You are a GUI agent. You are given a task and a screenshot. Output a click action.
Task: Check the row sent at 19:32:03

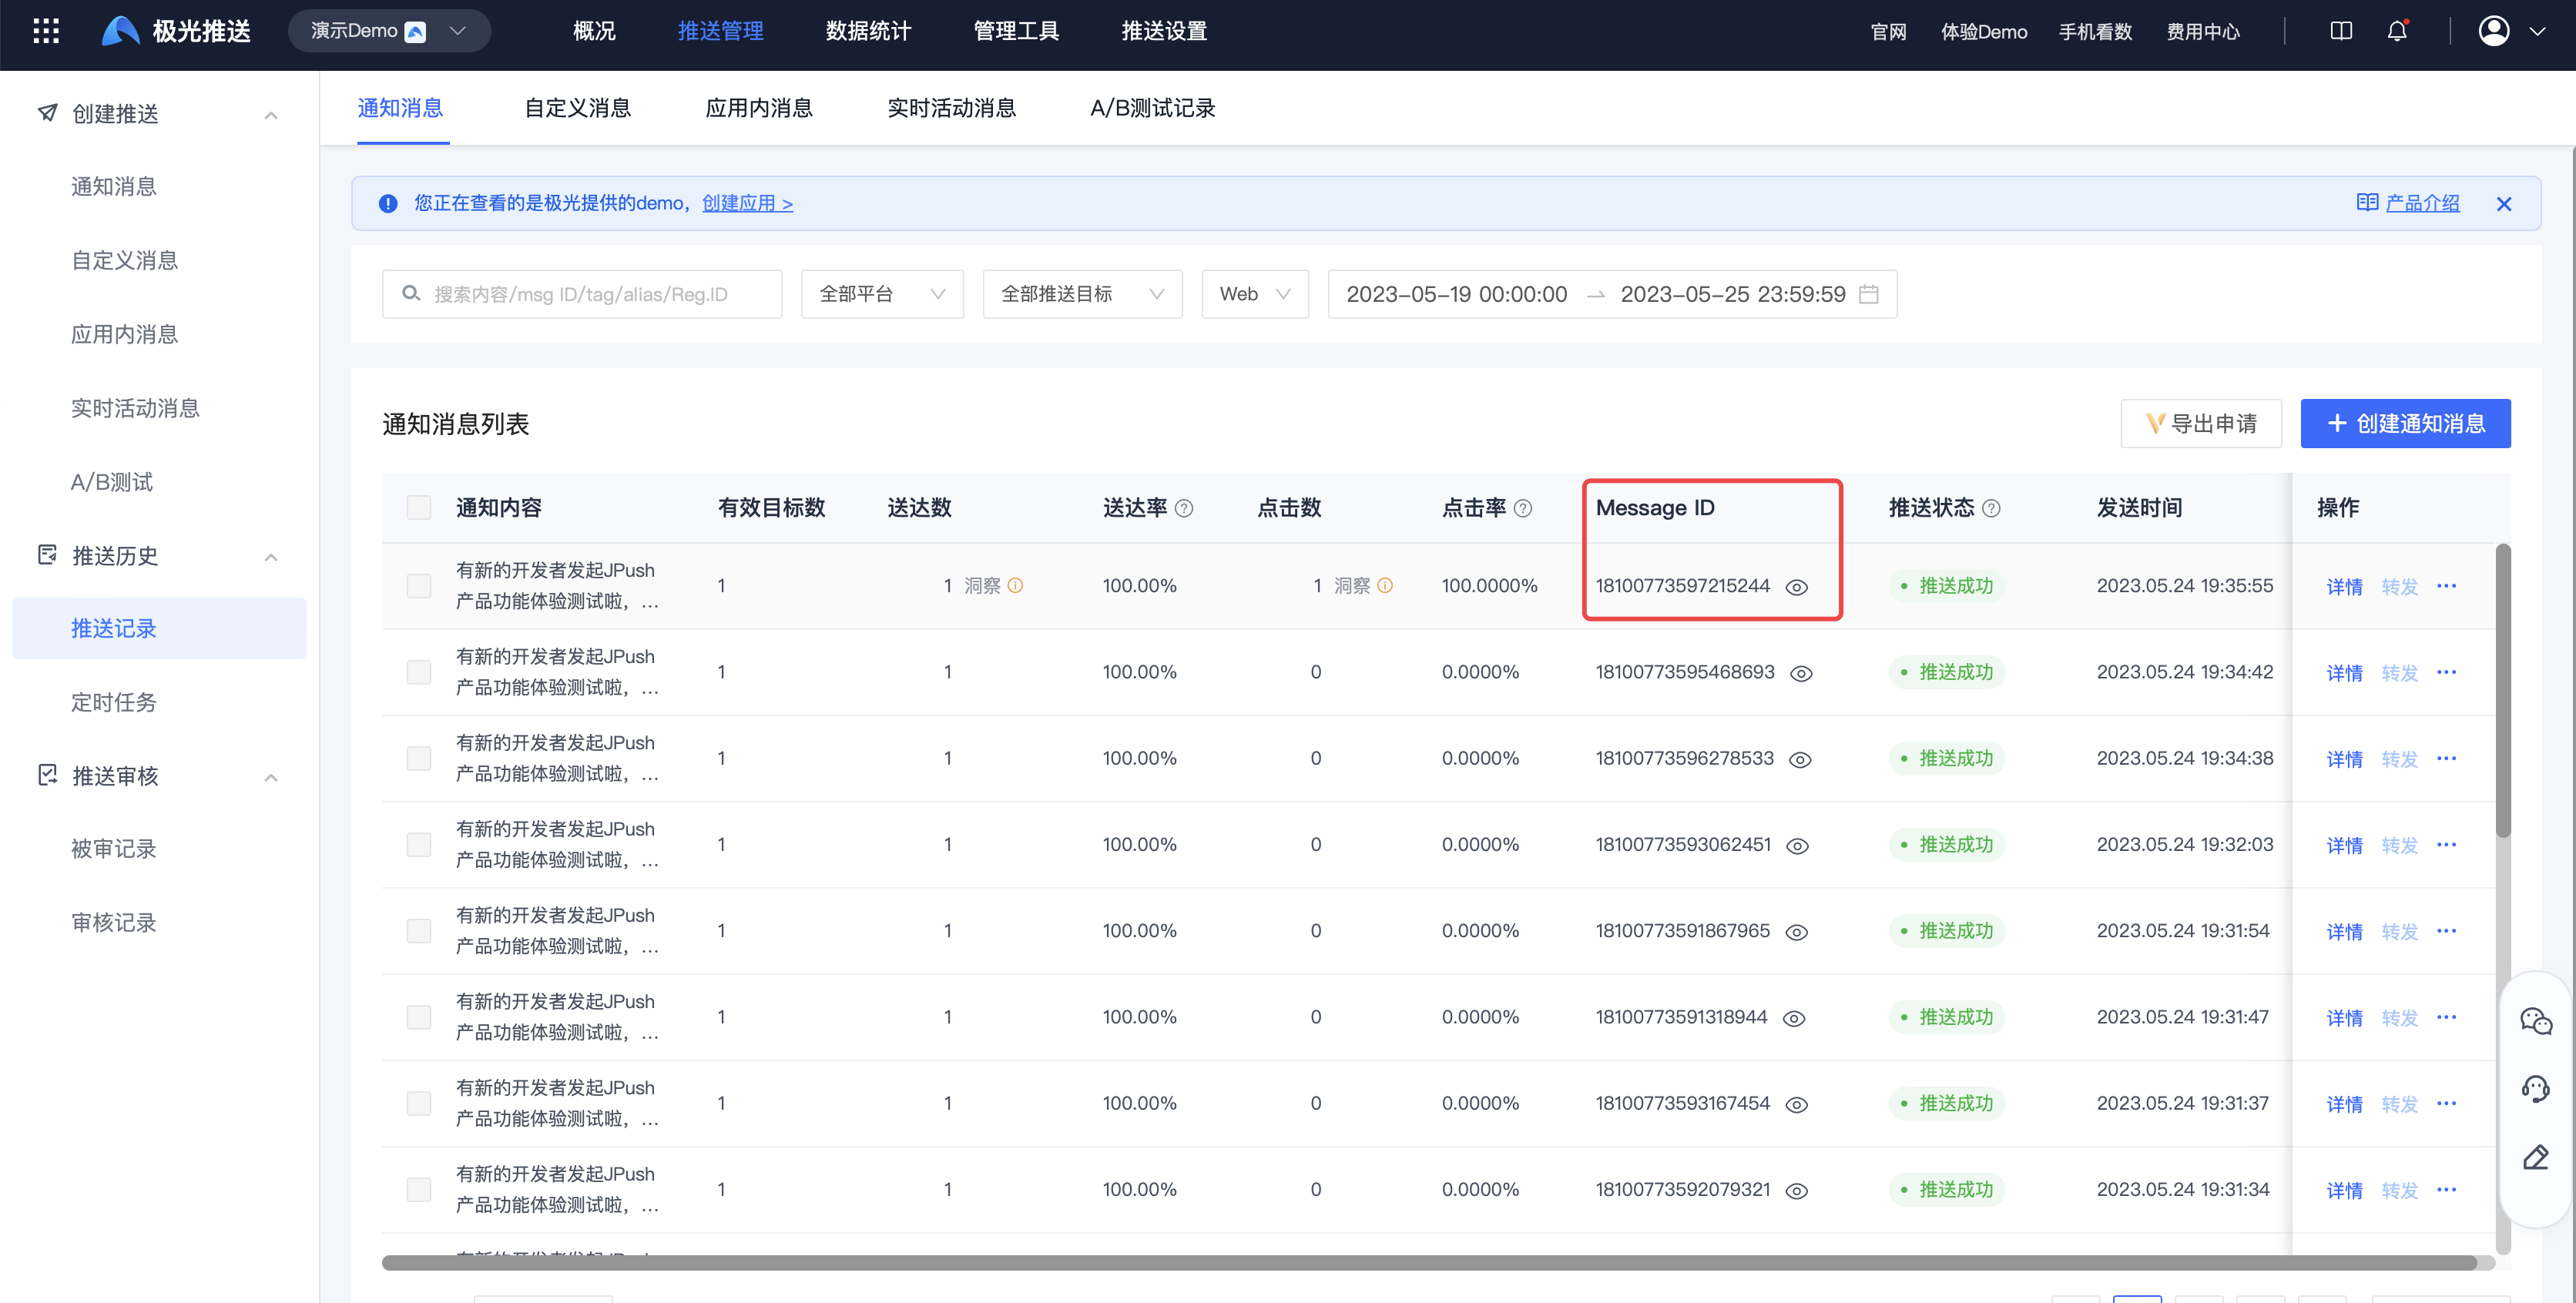click(x=419, y=844)
